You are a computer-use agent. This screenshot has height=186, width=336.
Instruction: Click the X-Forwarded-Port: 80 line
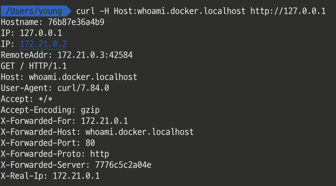click(48, 143)
